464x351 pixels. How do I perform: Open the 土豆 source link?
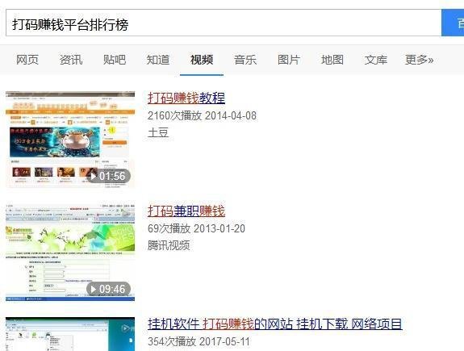click(x=158, y=132)
